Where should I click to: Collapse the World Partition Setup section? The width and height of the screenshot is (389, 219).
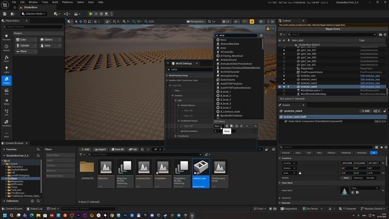pos(167,75)
